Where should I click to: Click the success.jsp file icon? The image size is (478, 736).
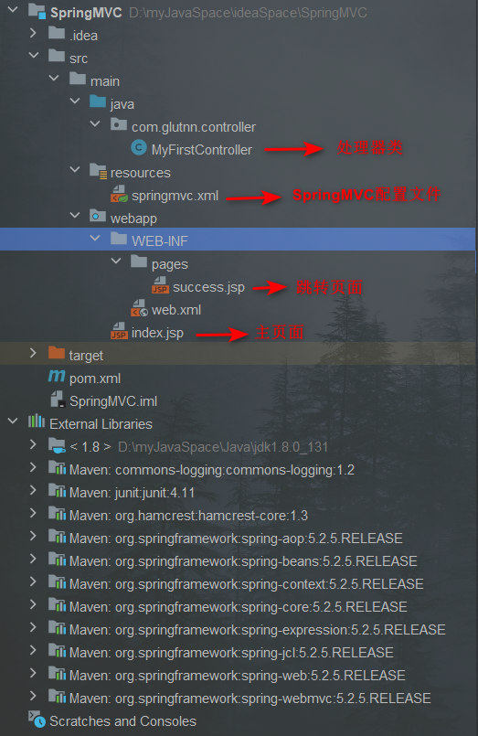160,286
